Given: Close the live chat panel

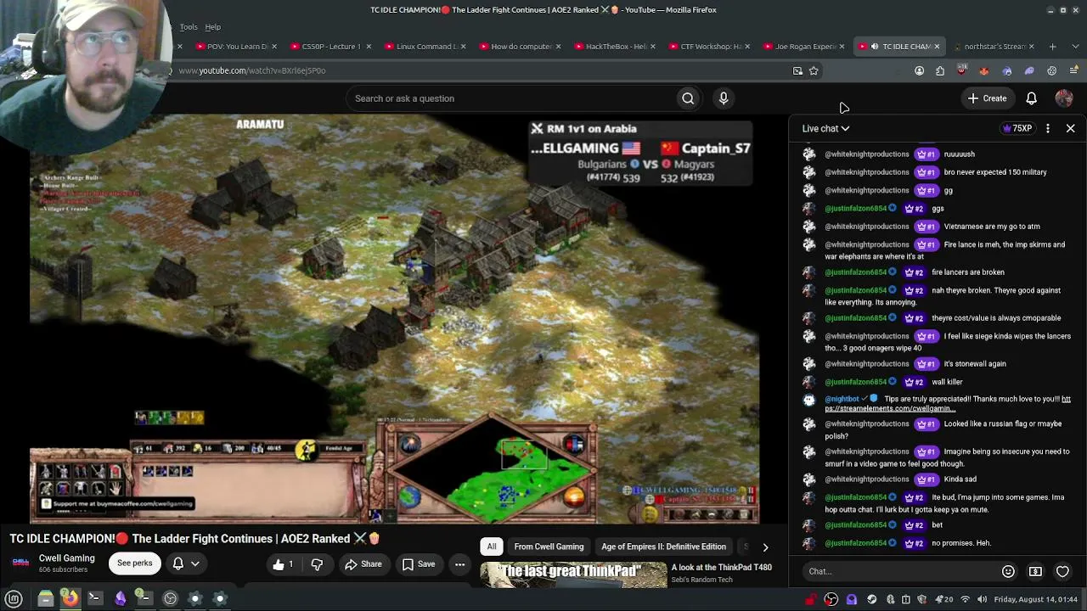Looking at the screenshot, I should 1070,128.
